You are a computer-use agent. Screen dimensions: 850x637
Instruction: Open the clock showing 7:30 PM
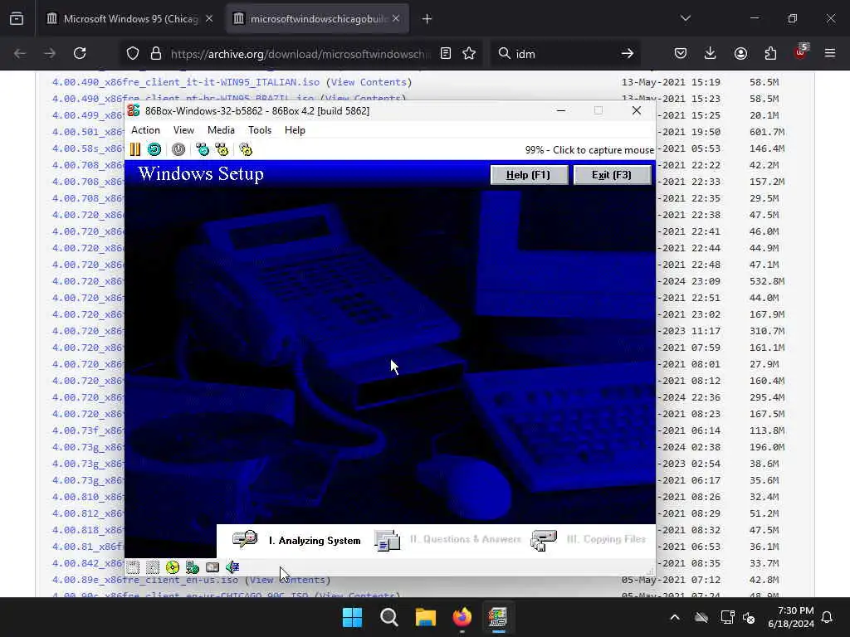[791, 617]
